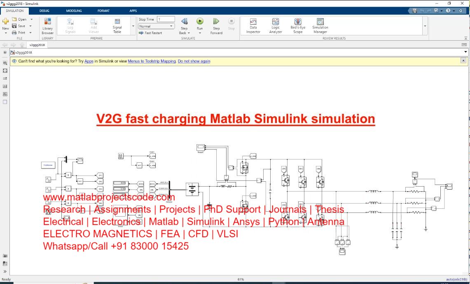This screenshot has height=284, width=470.
Task: Switch to the DEBUG tab
Action: coord(44,11)
